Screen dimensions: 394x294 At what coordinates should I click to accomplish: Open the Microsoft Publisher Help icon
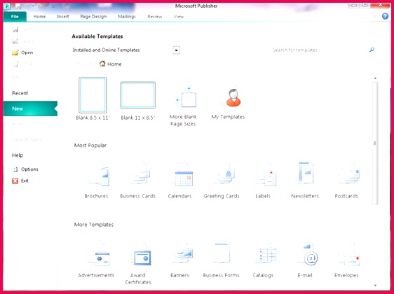[385, 16]
